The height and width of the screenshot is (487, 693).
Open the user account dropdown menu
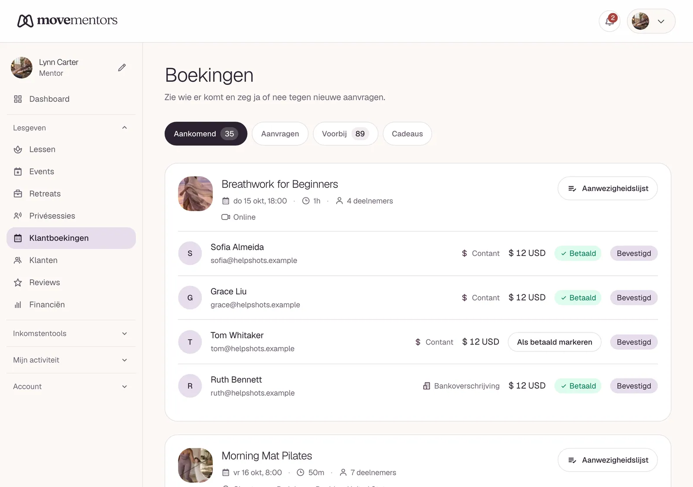(651, 21)
